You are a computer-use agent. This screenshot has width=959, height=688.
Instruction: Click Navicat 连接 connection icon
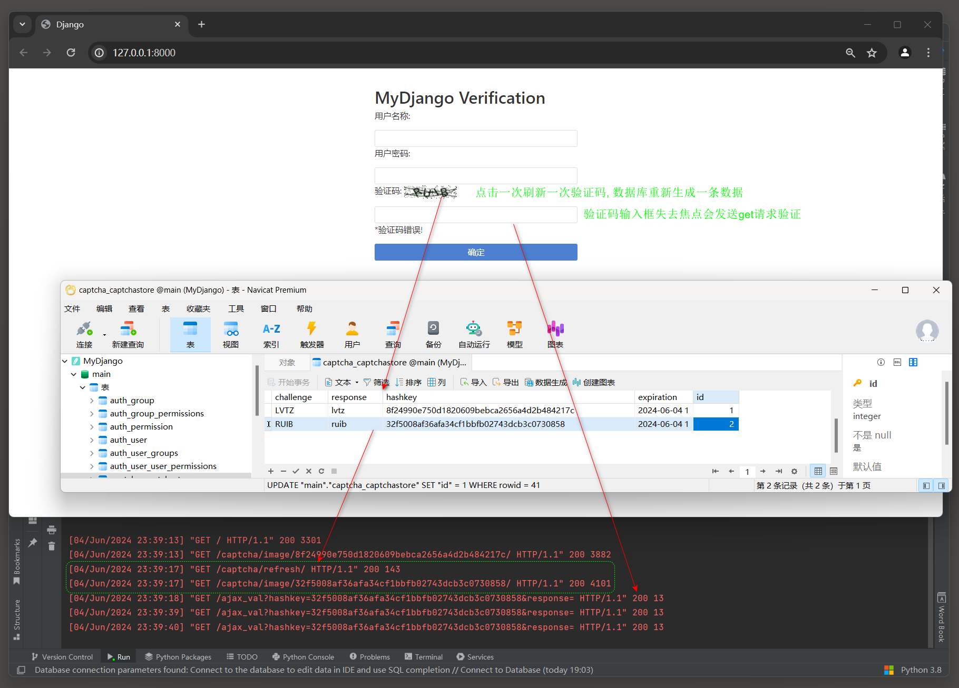84,334
